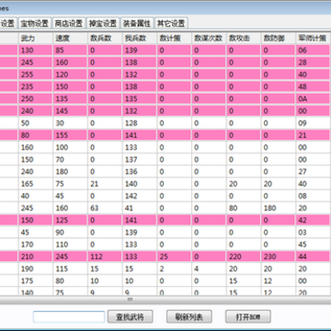
Task: Click the 我兵数 column header
Action: pyautogui.click(x=140, y=39)
